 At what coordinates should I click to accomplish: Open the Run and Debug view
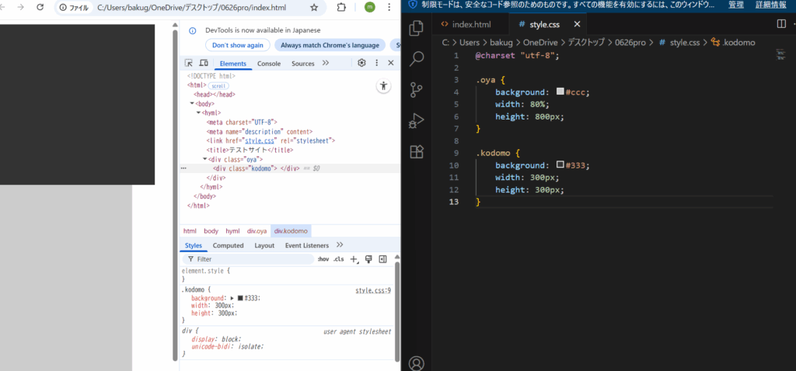(417, 120)
